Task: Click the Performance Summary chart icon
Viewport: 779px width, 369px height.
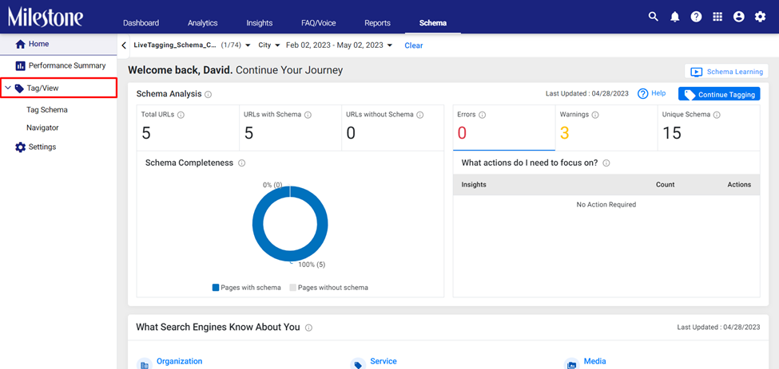Action: click(20, 66)
